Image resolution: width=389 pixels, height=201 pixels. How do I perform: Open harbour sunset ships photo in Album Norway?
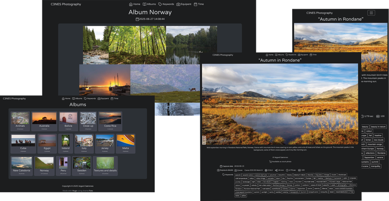tap(105, 80)
